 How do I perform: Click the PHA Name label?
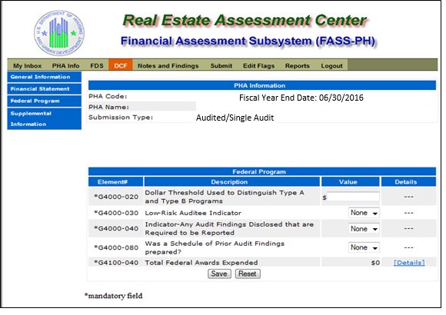tap(109, 108)
